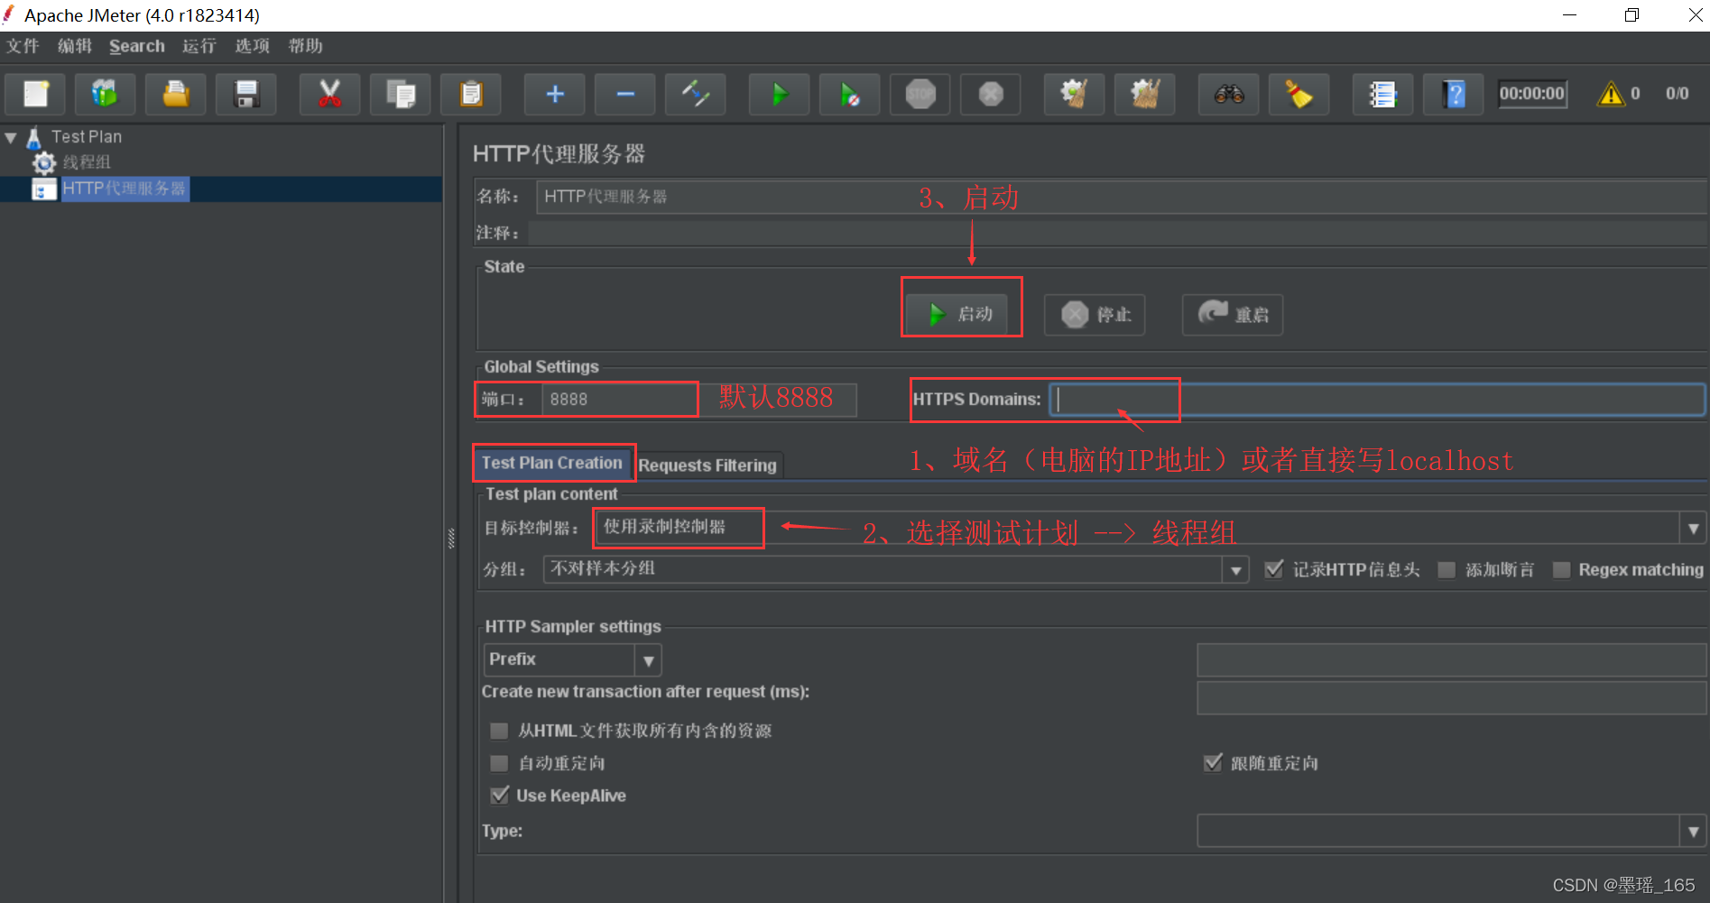The height and width of the screenshot is (903, 1710).
Task: Open Search with binoculars icon
Action: pyautogui.click(x=1229, y=94)
